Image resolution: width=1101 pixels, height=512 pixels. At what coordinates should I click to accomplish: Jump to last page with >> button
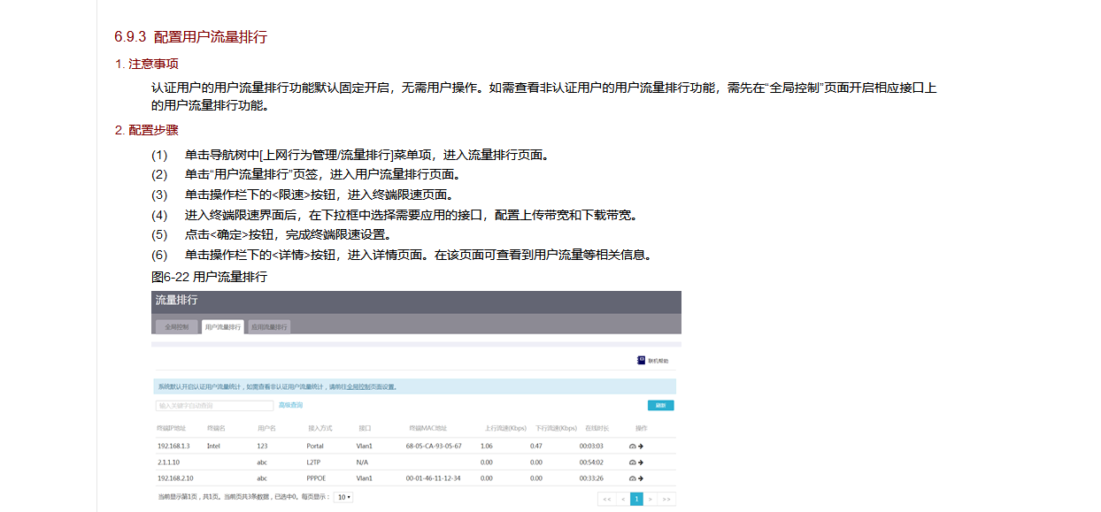666,499
